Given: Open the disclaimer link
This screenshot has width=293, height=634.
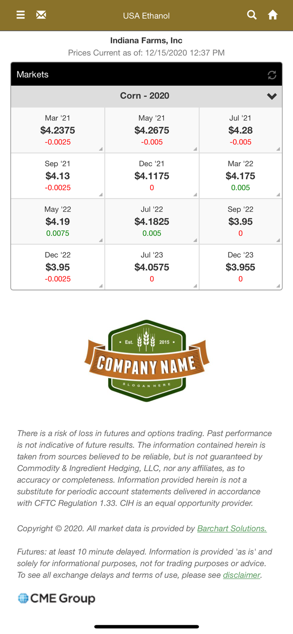Looking at the screenshot, I should (241, 575).
